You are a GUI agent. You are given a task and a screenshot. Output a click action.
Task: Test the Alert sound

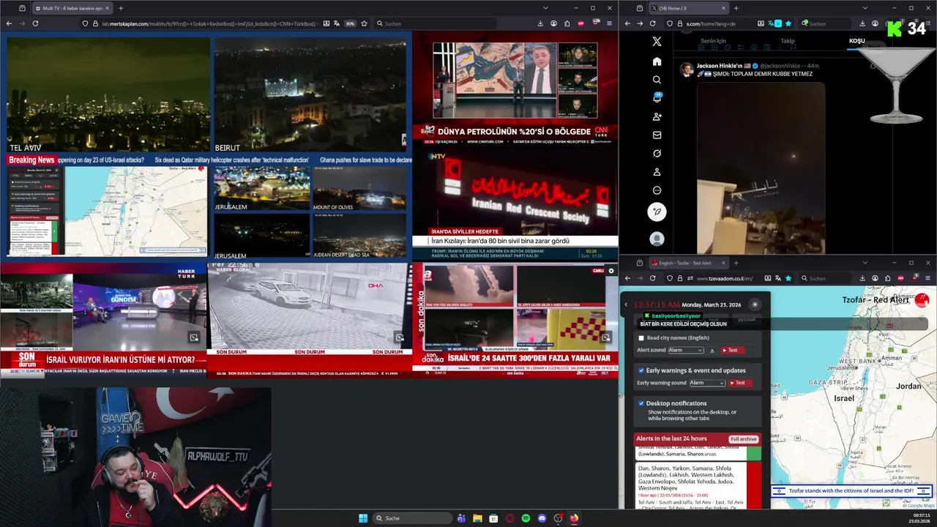(x=733, y=351)
